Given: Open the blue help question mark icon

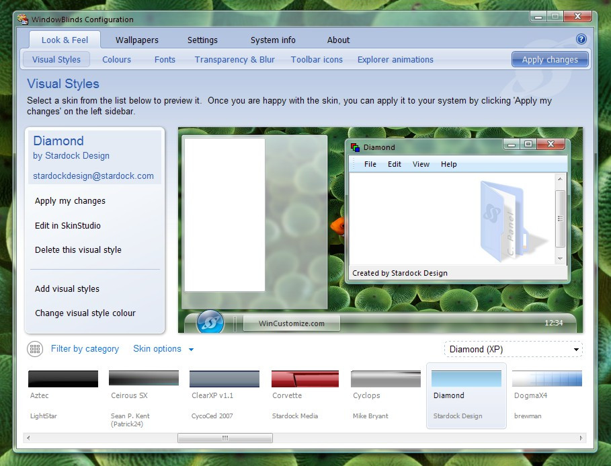Looking at the screenshot, I should [x=581, y=39].
